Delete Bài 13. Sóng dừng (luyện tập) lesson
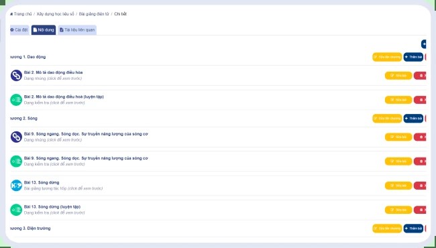Screen dimensions: 436x248 pyautogui.click(x=420, y=210)
